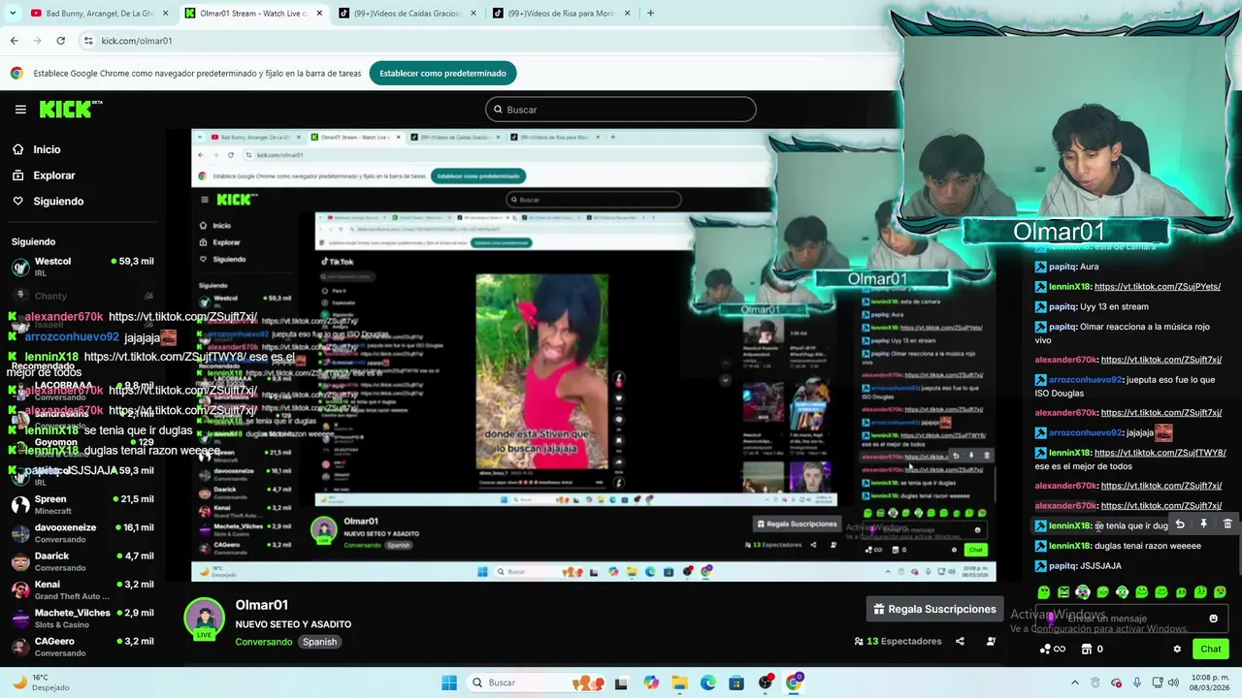Open channel points icon near infinity symbol
Viewport: 1242px width, 698px height.
pyautogui.click(x=1045, y=650)
